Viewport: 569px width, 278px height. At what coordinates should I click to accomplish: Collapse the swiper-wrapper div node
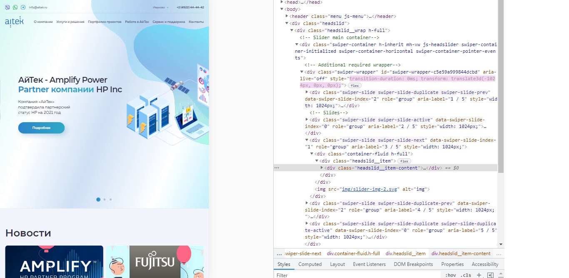point(302,72)
